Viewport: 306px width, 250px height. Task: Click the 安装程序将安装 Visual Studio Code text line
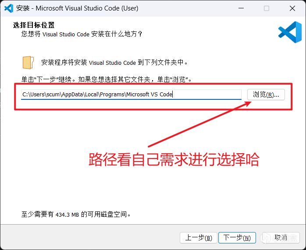[x=114, y=63]
